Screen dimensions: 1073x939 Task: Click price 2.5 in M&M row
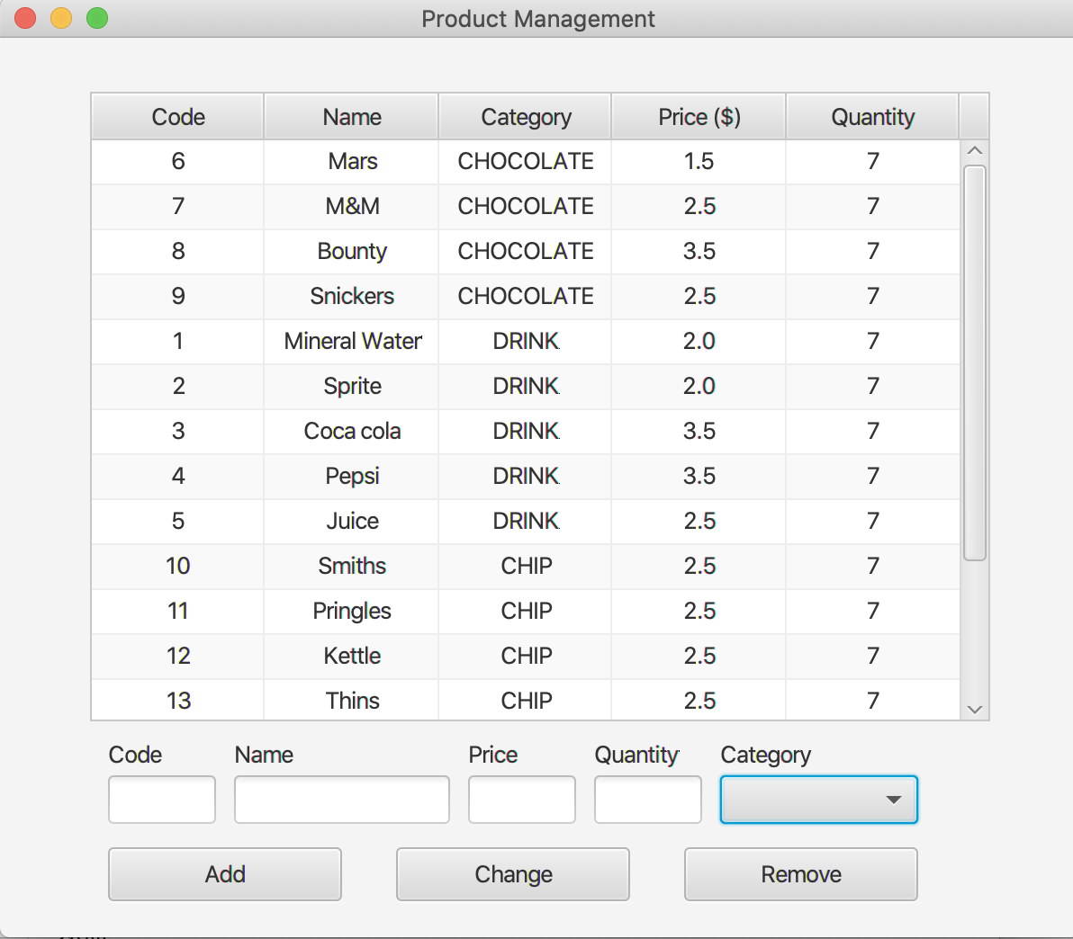699,207
